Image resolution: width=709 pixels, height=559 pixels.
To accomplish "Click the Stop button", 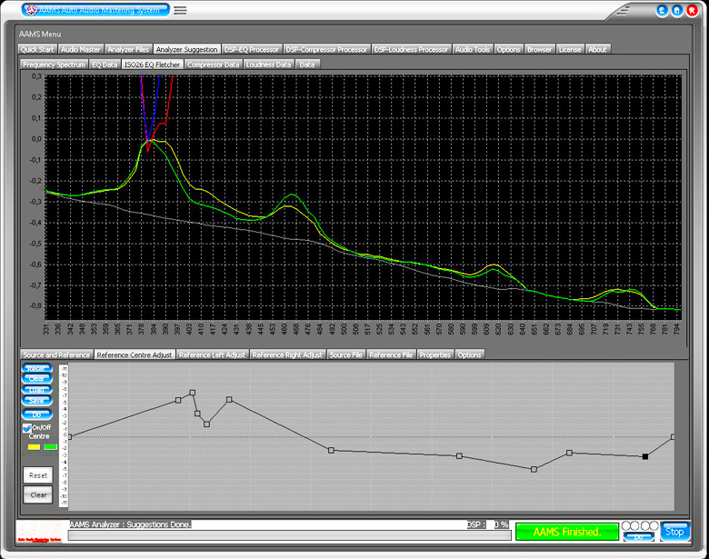I will pyautogui.click(x=674, y=532).
